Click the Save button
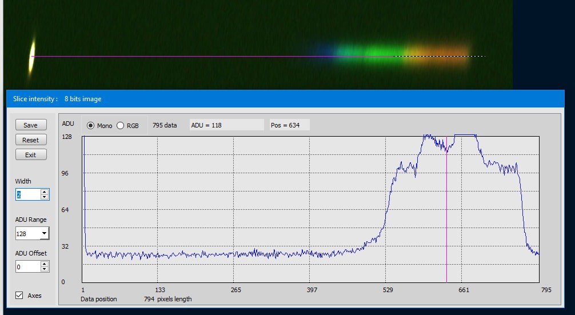 pyautogui.click(x=31, y=125)
